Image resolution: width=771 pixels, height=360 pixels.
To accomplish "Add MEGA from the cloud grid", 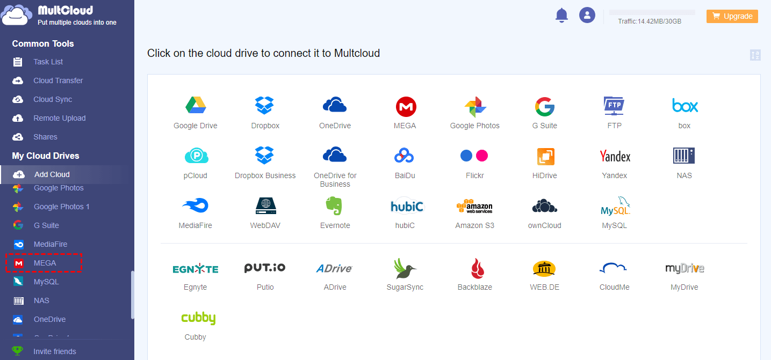I will coord(406,107).
